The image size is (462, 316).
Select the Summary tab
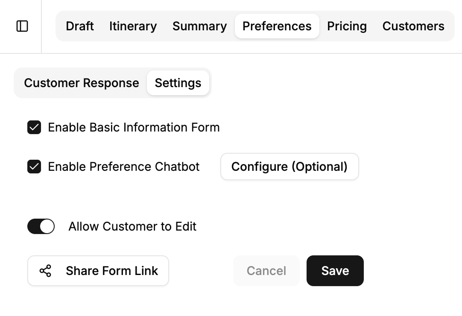pyautogui.click(x=199, y=26)
